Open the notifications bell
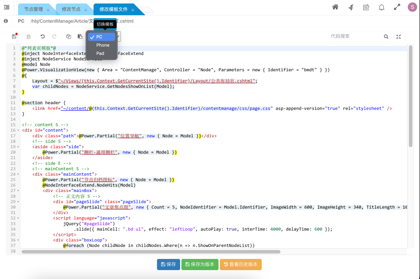This screenshot has width=420, height=279. pos(381,7)
